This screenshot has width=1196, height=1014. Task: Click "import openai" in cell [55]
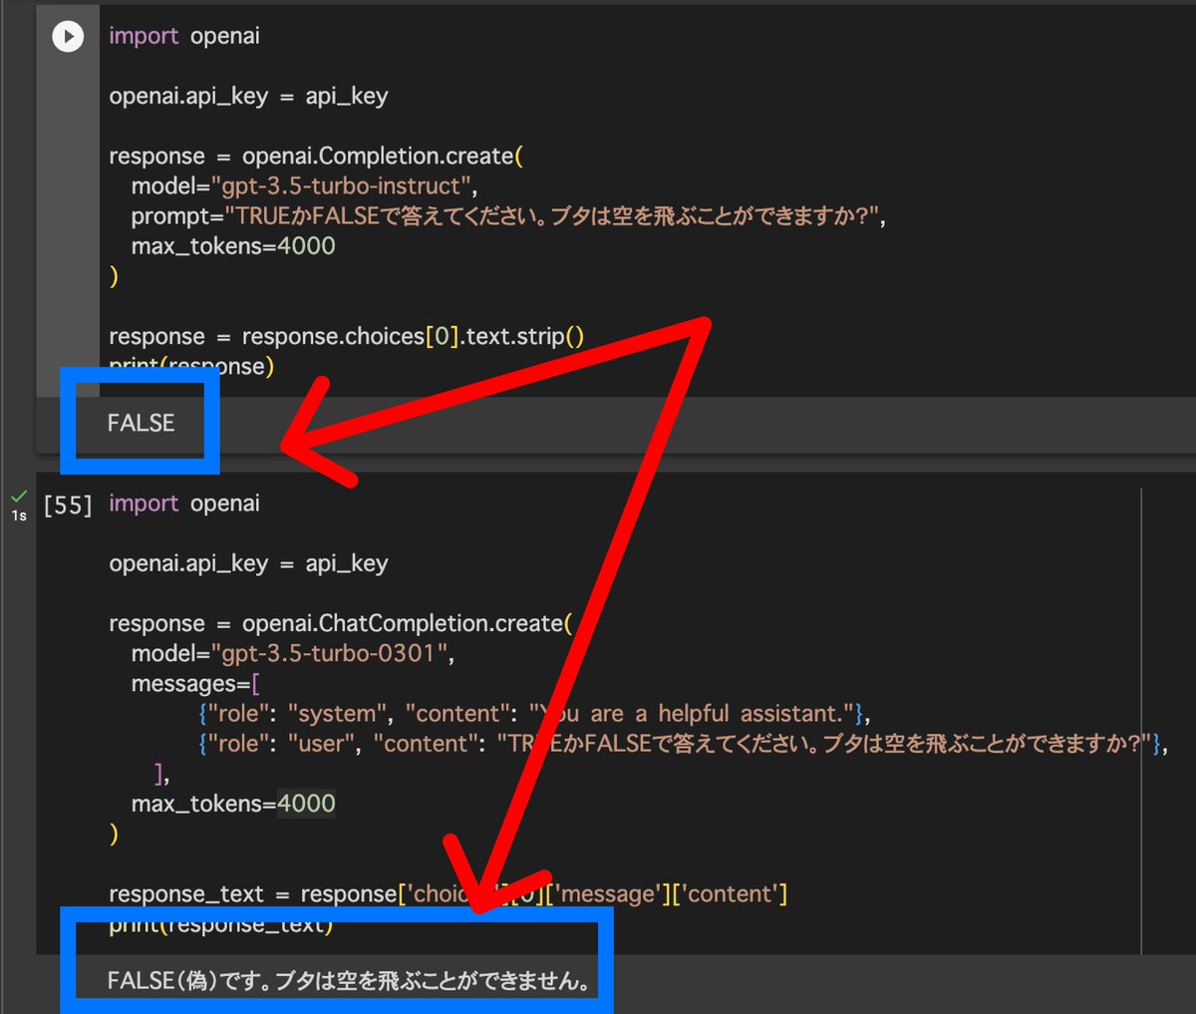click(184, 504)
